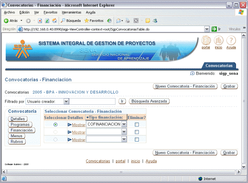The image size is (248, 183).
Task: Open the Usuario creador filter dropdown
Action: click(66, 102)
